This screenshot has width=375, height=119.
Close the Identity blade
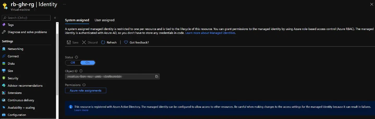[x=372, y=4]
